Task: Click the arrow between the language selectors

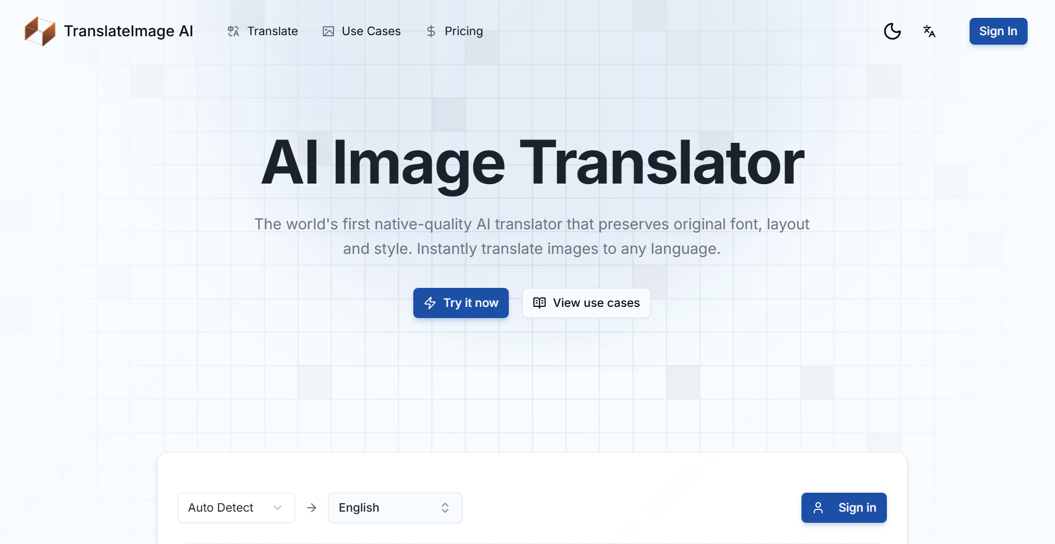Action: pyautogui.click(x=312, y=508)
